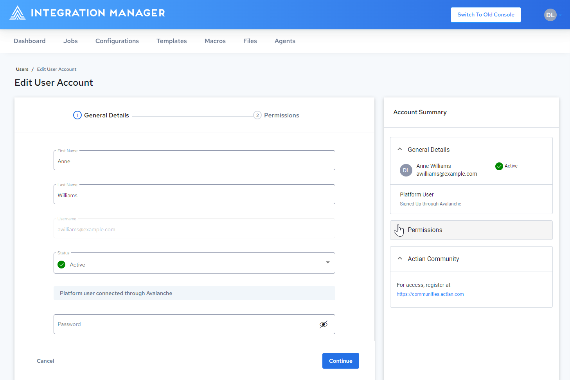The width and height of the screenshot is (570, 380).
Task: Click the Anne Williams name in summary
Action: (x=433, y=166)
